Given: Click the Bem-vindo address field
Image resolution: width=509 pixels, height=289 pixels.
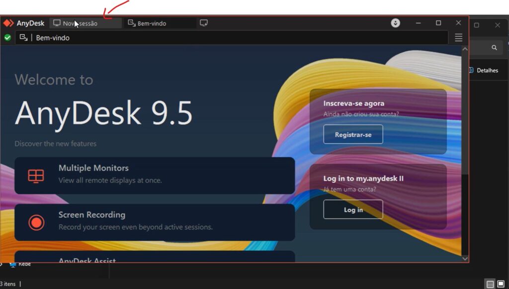Looking at the screenshot, I should (x=232, y=38).
